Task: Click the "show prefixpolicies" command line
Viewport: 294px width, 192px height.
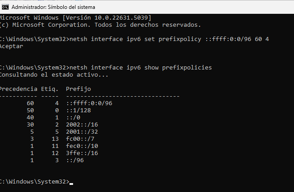Action: pyautogui.click(x=106, y=67)
